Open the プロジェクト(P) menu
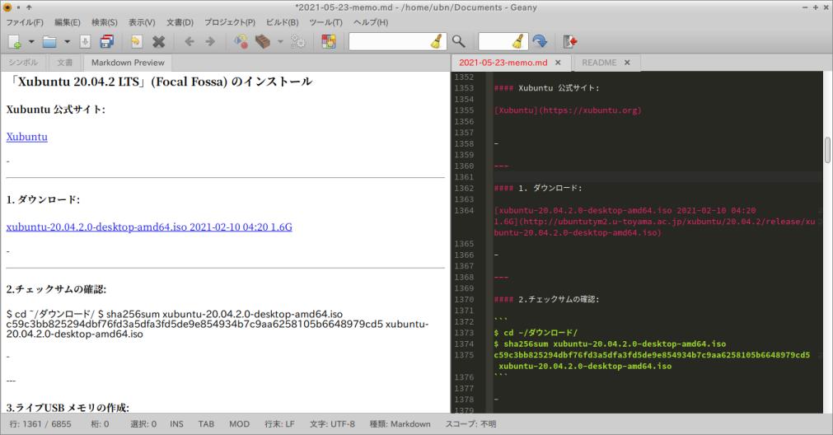The image size is (833, 435). pos(230,22)
